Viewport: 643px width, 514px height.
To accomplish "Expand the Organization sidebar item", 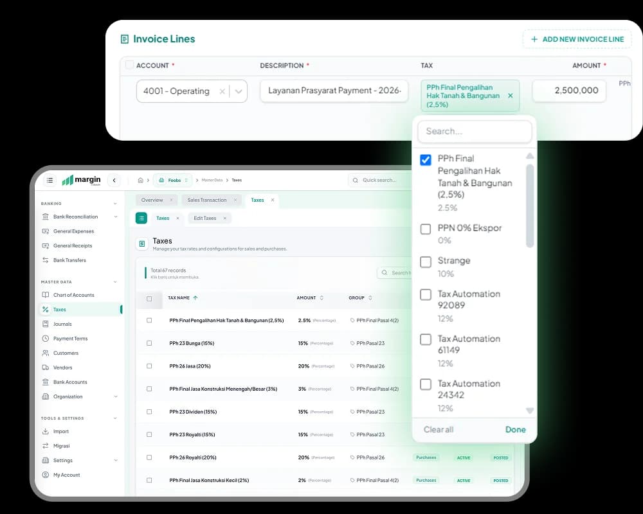I will click(116, 396).
